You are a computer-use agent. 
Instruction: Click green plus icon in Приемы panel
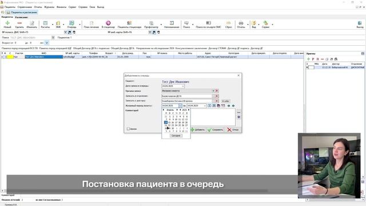(x=308, y=59)
